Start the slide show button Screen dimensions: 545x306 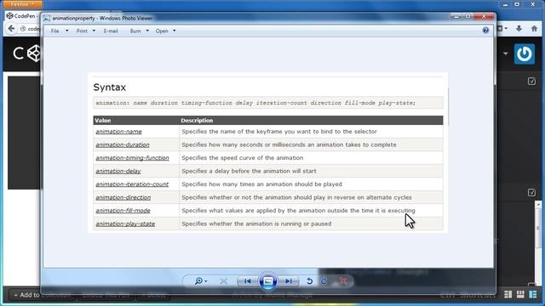[268, 281]
